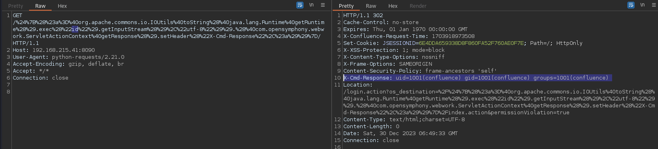The image size is (658, 149).
Task: Toggle \n non-printable characters in response pane
Action: (x=642, y=5)
